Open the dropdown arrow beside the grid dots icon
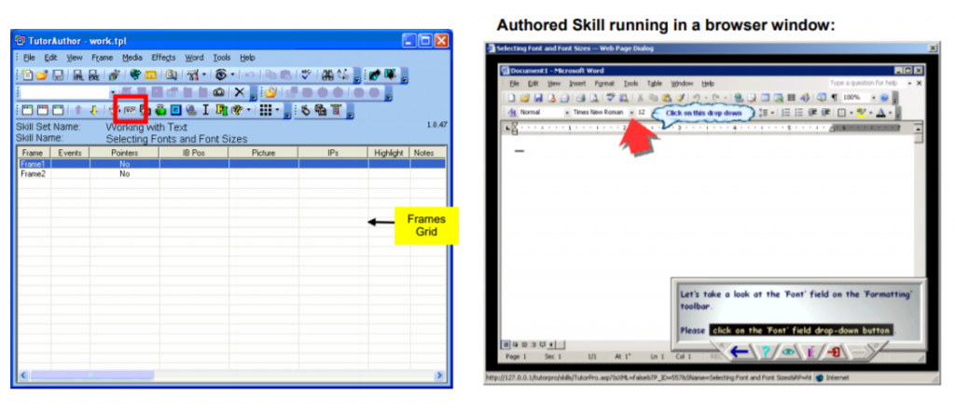 277,111
